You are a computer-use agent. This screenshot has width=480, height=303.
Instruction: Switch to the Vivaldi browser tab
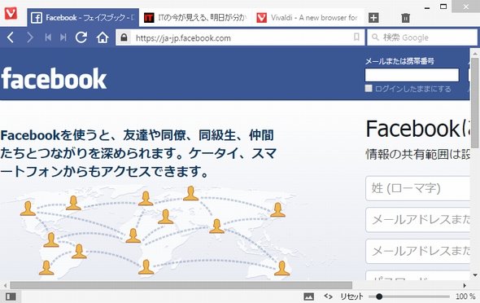pyautogui.click(x=308, y=18)
